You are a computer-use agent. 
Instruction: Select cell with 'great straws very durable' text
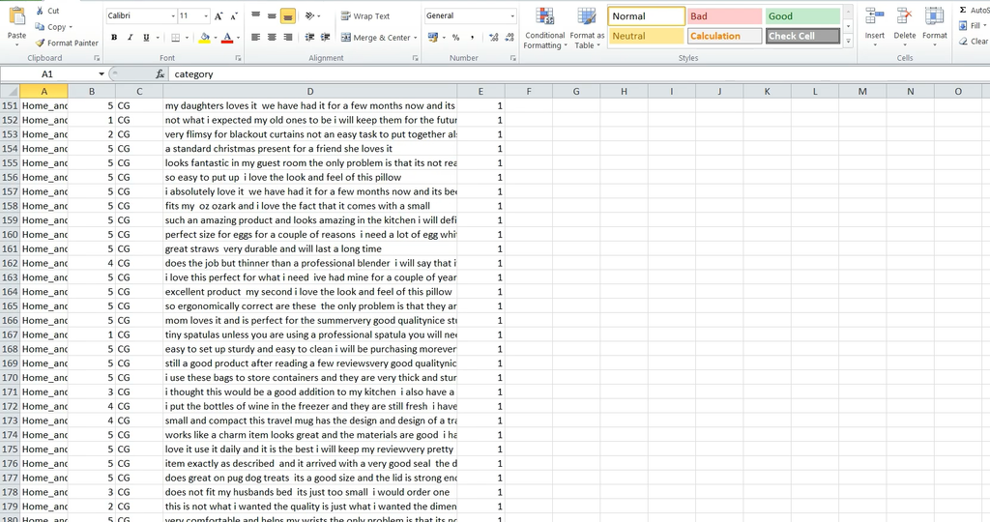[310, 248]
